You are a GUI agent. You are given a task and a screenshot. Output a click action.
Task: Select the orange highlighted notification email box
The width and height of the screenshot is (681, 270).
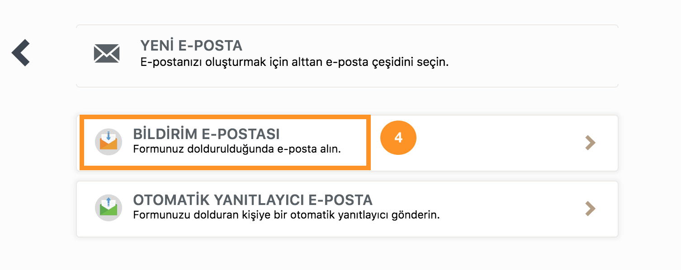225,142
